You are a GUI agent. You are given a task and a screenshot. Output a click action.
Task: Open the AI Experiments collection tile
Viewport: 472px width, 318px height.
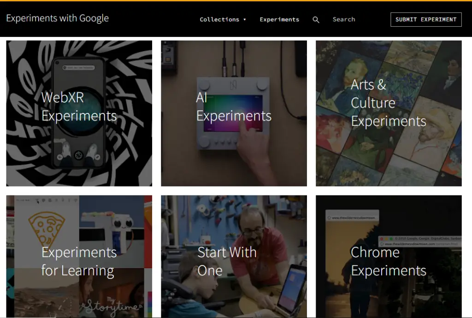(234, 113)
